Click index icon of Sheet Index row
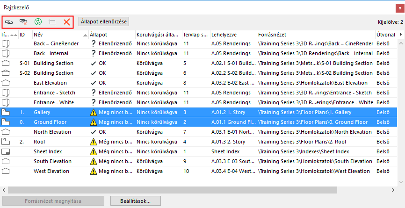 click(6, 151)
